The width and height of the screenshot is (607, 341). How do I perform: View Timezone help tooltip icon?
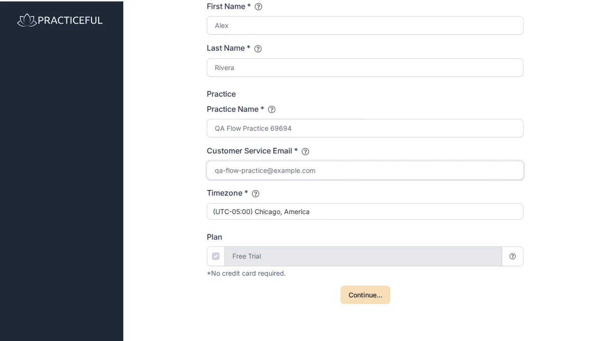[256, 194]
